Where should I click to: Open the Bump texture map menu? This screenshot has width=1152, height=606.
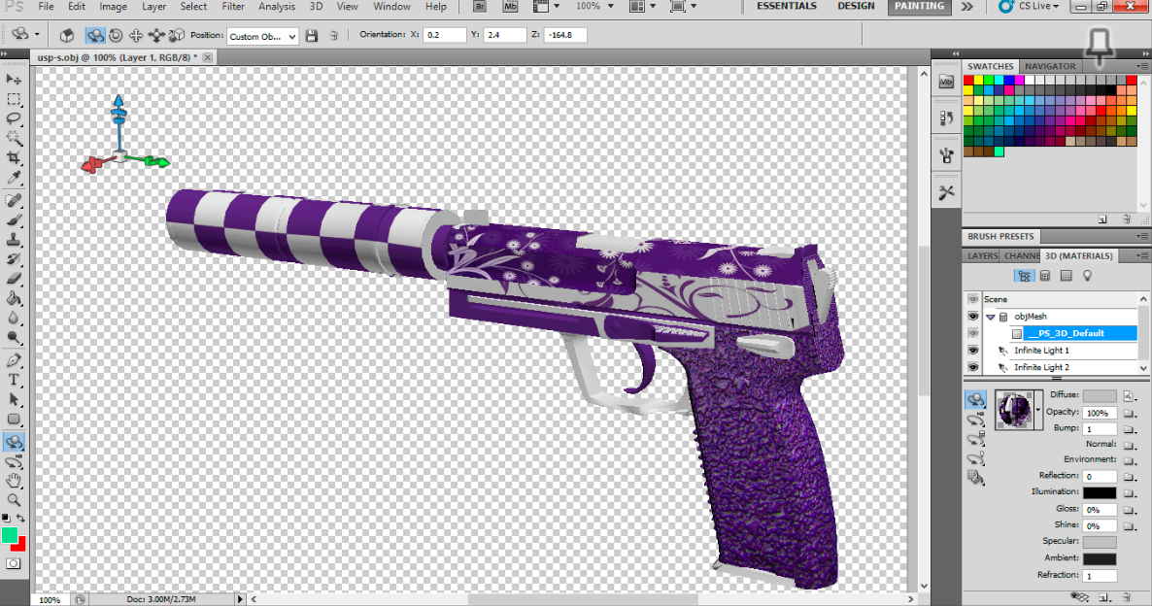[1130, 429]
